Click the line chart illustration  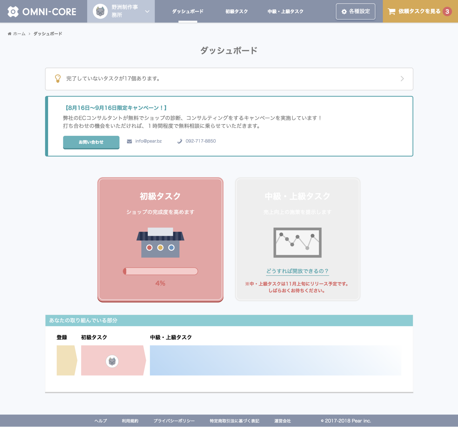click(297, 242)
